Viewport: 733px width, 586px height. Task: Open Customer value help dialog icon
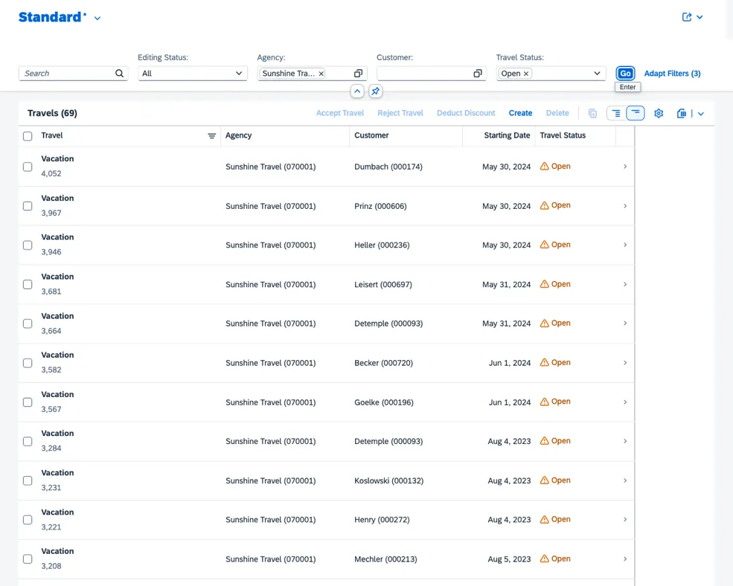[478, 74]
